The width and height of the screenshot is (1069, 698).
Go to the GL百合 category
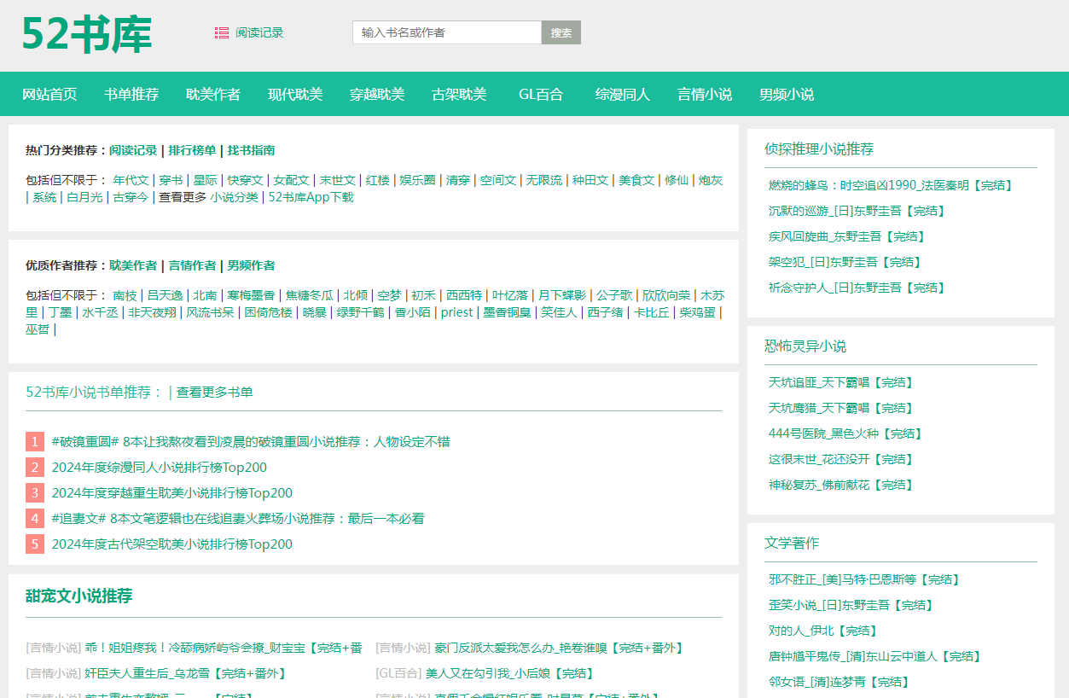541,95
